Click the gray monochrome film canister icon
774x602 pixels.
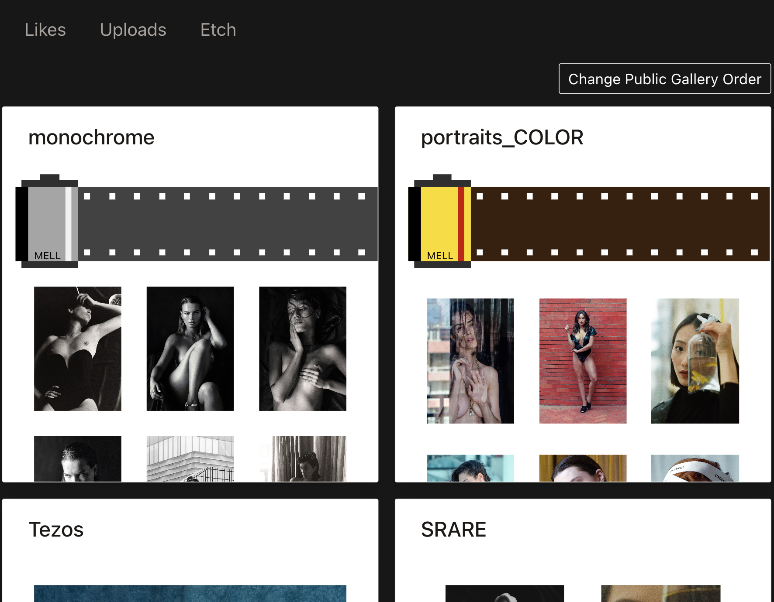[47, 221]
